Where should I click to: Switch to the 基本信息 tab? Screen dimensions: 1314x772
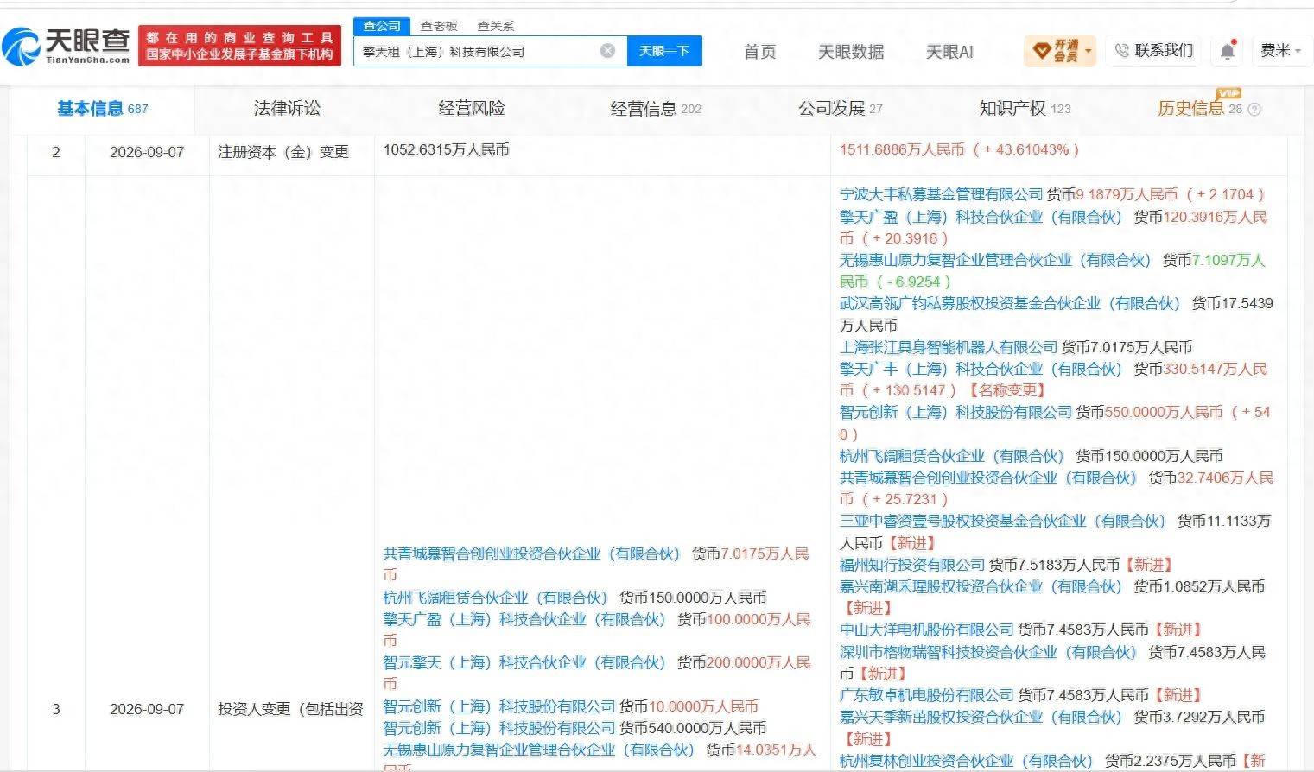point(102,109)
